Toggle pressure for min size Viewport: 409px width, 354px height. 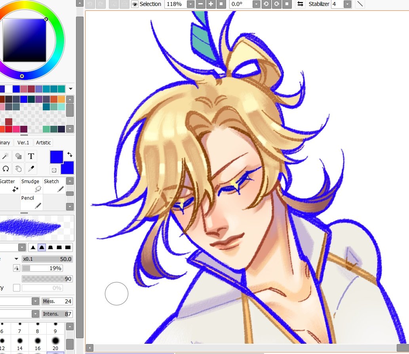pos(17,268)
